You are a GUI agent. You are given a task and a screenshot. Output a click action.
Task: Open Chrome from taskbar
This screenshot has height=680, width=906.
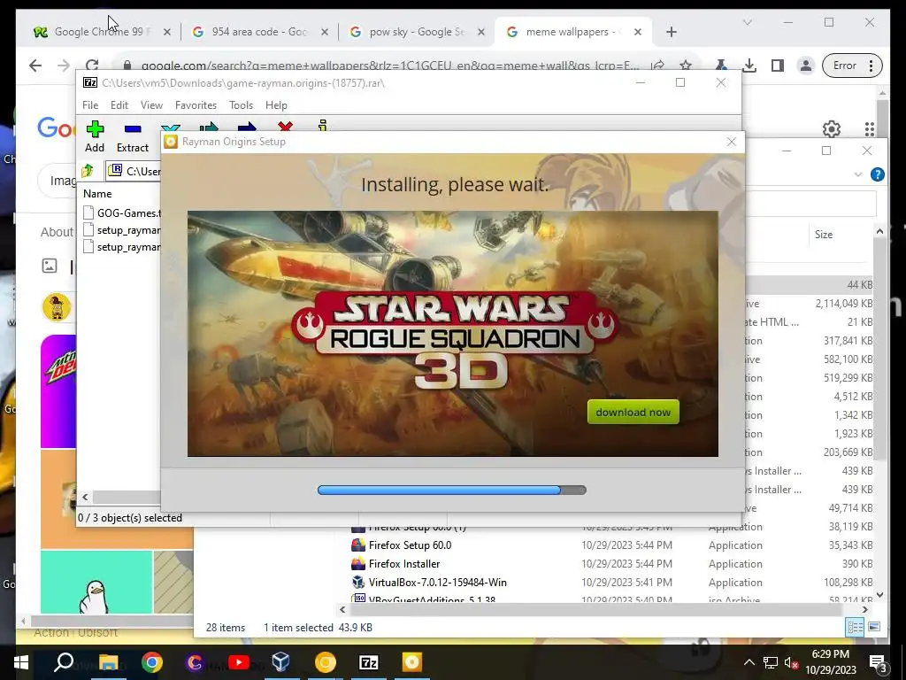152,662
